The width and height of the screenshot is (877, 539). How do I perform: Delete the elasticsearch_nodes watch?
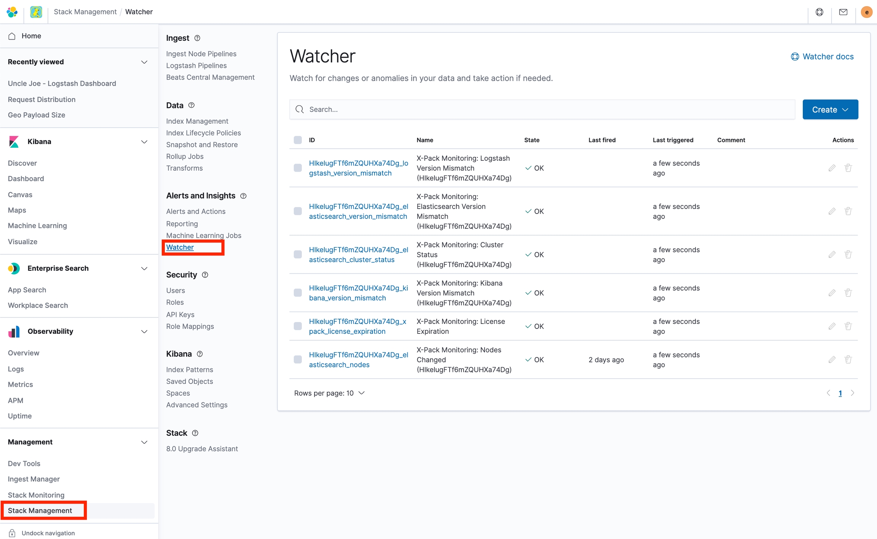tap(848, 360)
